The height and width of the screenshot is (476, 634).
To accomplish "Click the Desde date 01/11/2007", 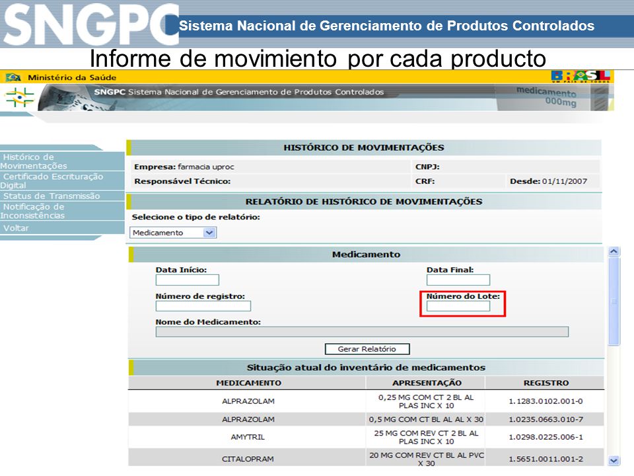I will (x=565, y=181).
